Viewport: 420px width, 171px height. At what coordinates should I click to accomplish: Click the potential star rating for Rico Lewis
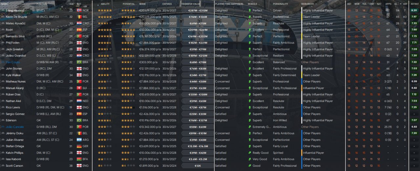[128, 107]
